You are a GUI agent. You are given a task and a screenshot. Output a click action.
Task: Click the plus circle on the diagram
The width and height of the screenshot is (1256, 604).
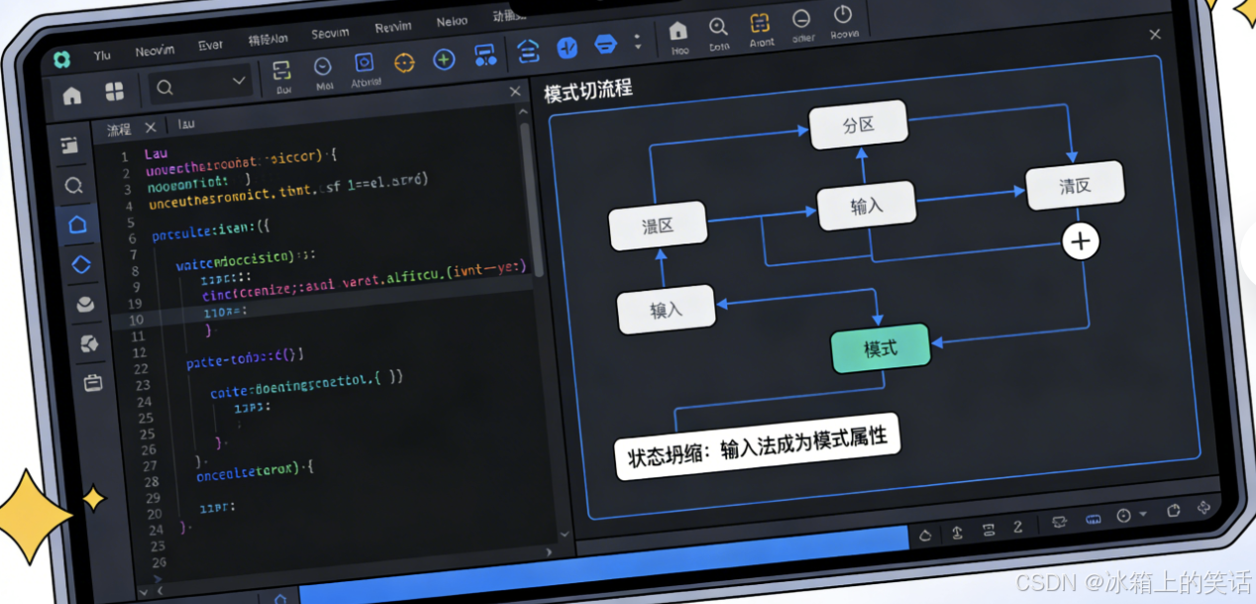pyautogui.click(x=1081, y=241)
